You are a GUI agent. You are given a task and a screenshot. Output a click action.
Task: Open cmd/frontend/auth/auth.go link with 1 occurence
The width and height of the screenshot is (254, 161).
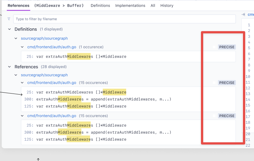pos(52,47)
